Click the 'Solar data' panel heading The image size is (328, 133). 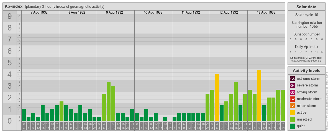(x=306, y=7)
